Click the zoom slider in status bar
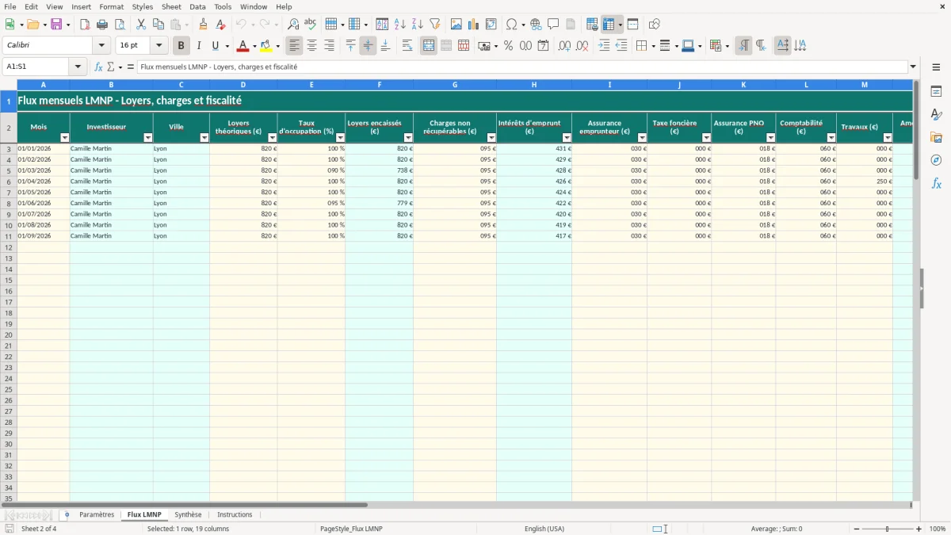 point(888,529)
